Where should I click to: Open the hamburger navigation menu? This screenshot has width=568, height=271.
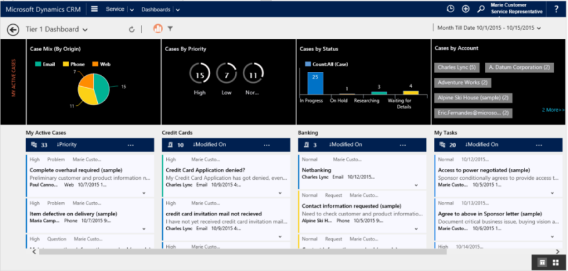coord(94,9)
